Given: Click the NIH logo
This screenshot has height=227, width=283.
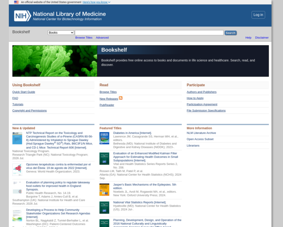Looking at the screenshot, I should click(x=23, y=16).
